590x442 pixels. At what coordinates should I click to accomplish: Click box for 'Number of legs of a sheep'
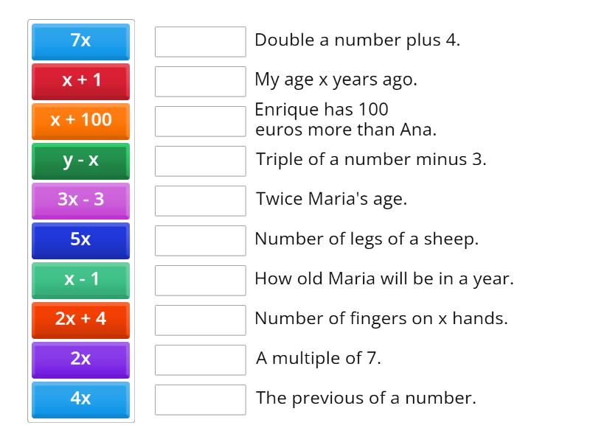(x=200, y=240)
